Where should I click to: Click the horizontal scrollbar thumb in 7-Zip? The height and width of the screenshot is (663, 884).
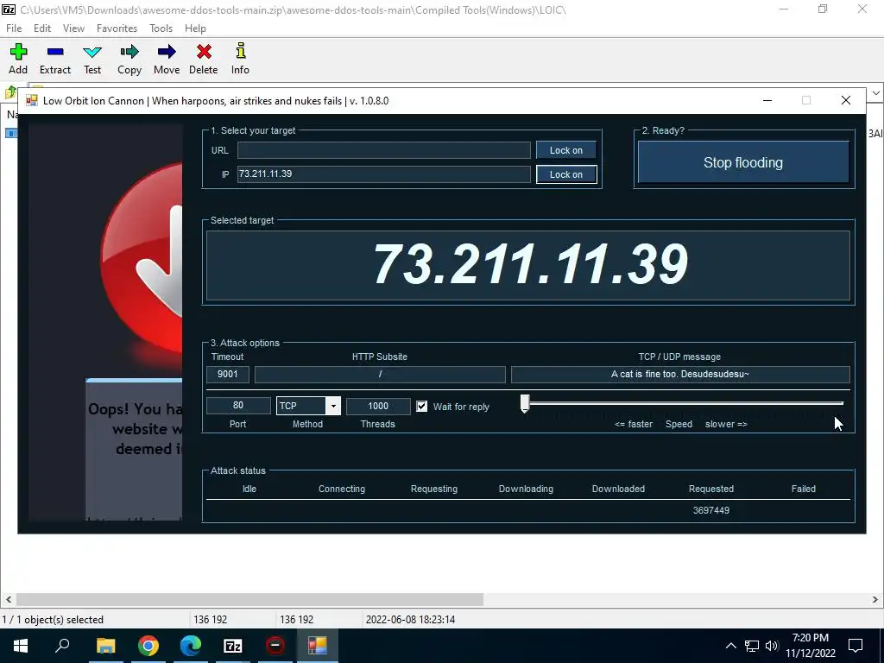249,599
